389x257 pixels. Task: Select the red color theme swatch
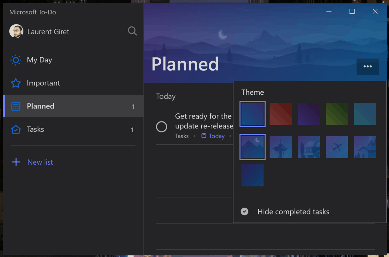click(281, 114)
